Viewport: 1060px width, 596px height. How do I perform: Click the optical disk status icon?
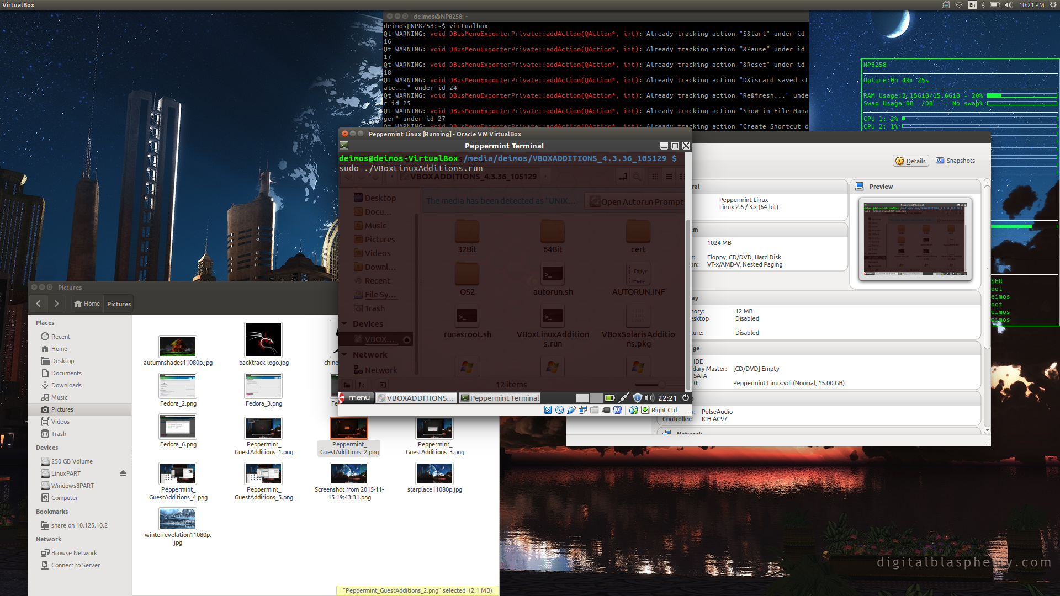[x=560, y=410]
